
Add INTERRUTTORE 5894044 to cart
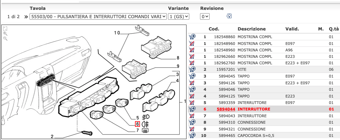(192, 109)
